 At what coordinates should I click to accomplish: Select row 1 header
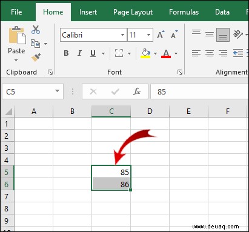click(7, 124)
